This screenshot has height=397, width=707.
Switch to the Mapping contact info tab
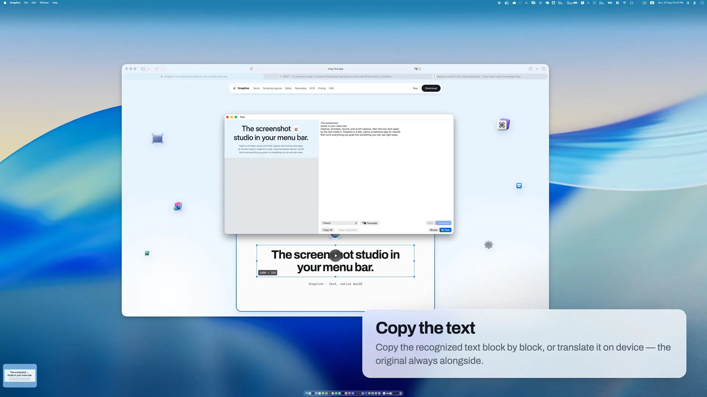click(476, 76)
